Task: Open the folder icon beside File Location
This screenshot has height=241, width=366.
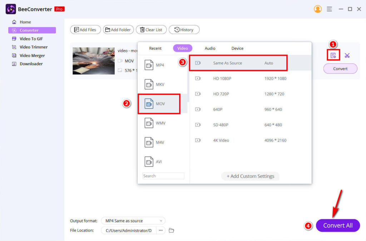Action: pyautogui.click(x=171, y=231)
